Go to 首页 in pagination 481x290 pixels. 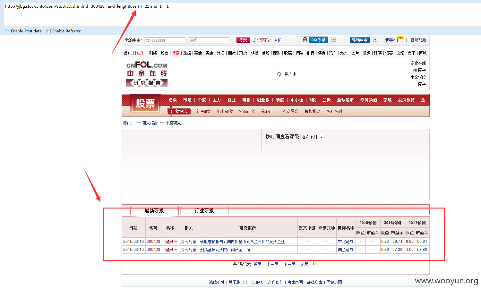point(258,264)
